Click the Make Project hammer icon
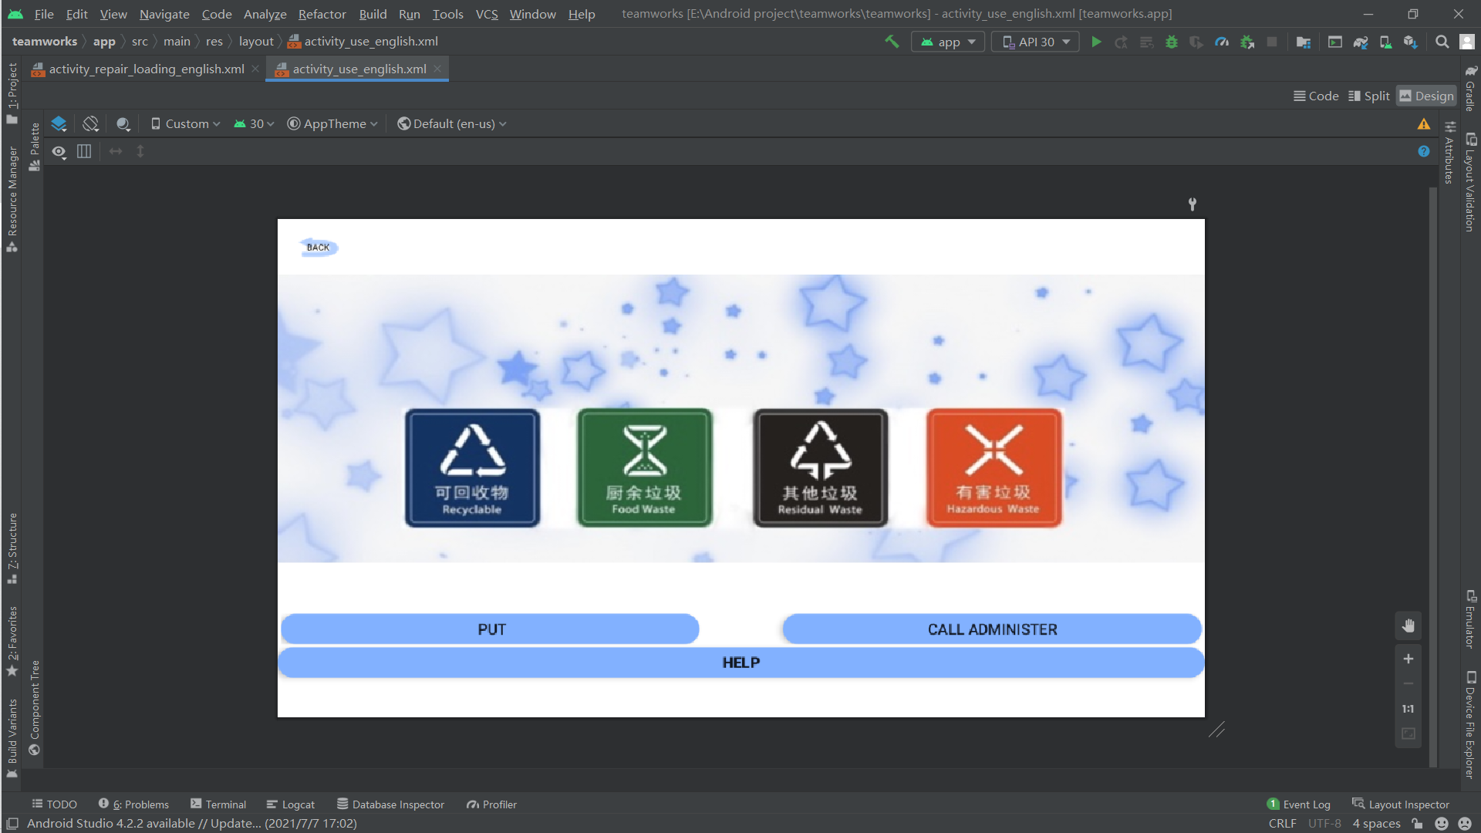Screen dimensions: 1481x833 click(892, 42)
